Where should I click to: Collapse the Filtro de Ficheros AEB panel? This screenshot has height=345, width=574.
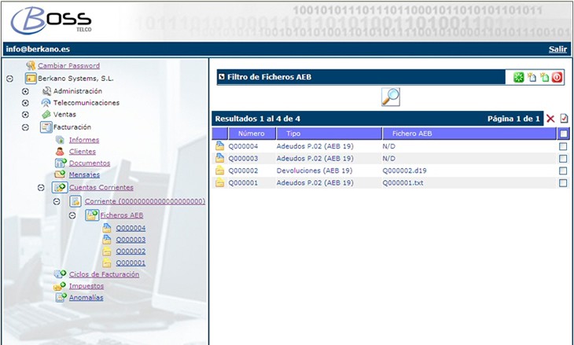[x=221, y=77]
